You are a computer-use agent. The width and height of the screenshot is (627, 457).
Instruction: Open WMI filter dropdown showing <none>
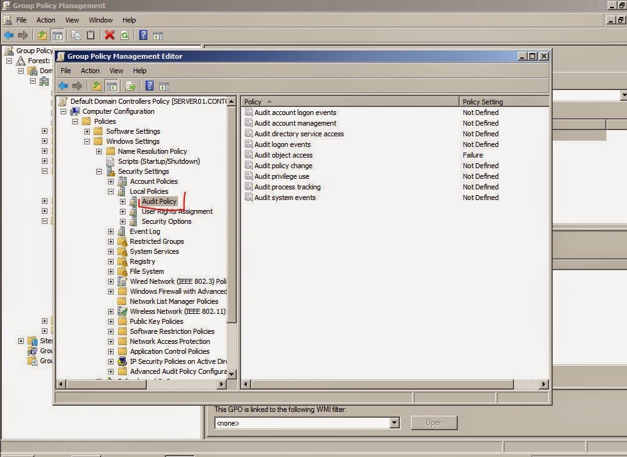coord(394,423)
